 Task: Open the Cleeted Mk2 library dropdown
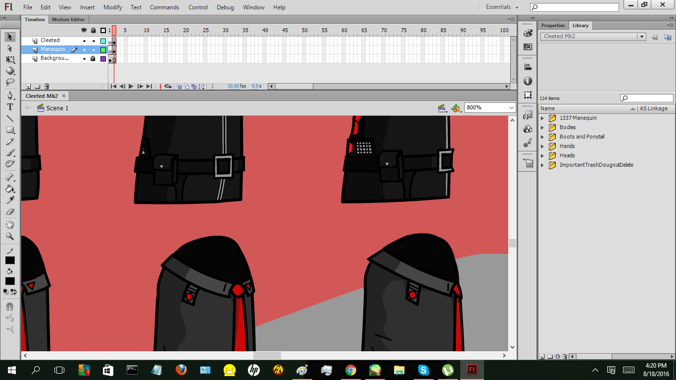tap(642, 37)
